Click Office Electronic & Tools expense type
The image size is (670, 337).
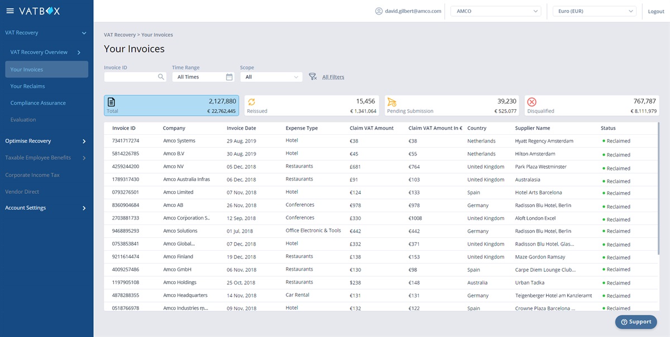(313, 231)
